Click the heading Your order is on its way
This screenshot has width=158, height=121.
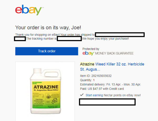click(x=48, y=27)
